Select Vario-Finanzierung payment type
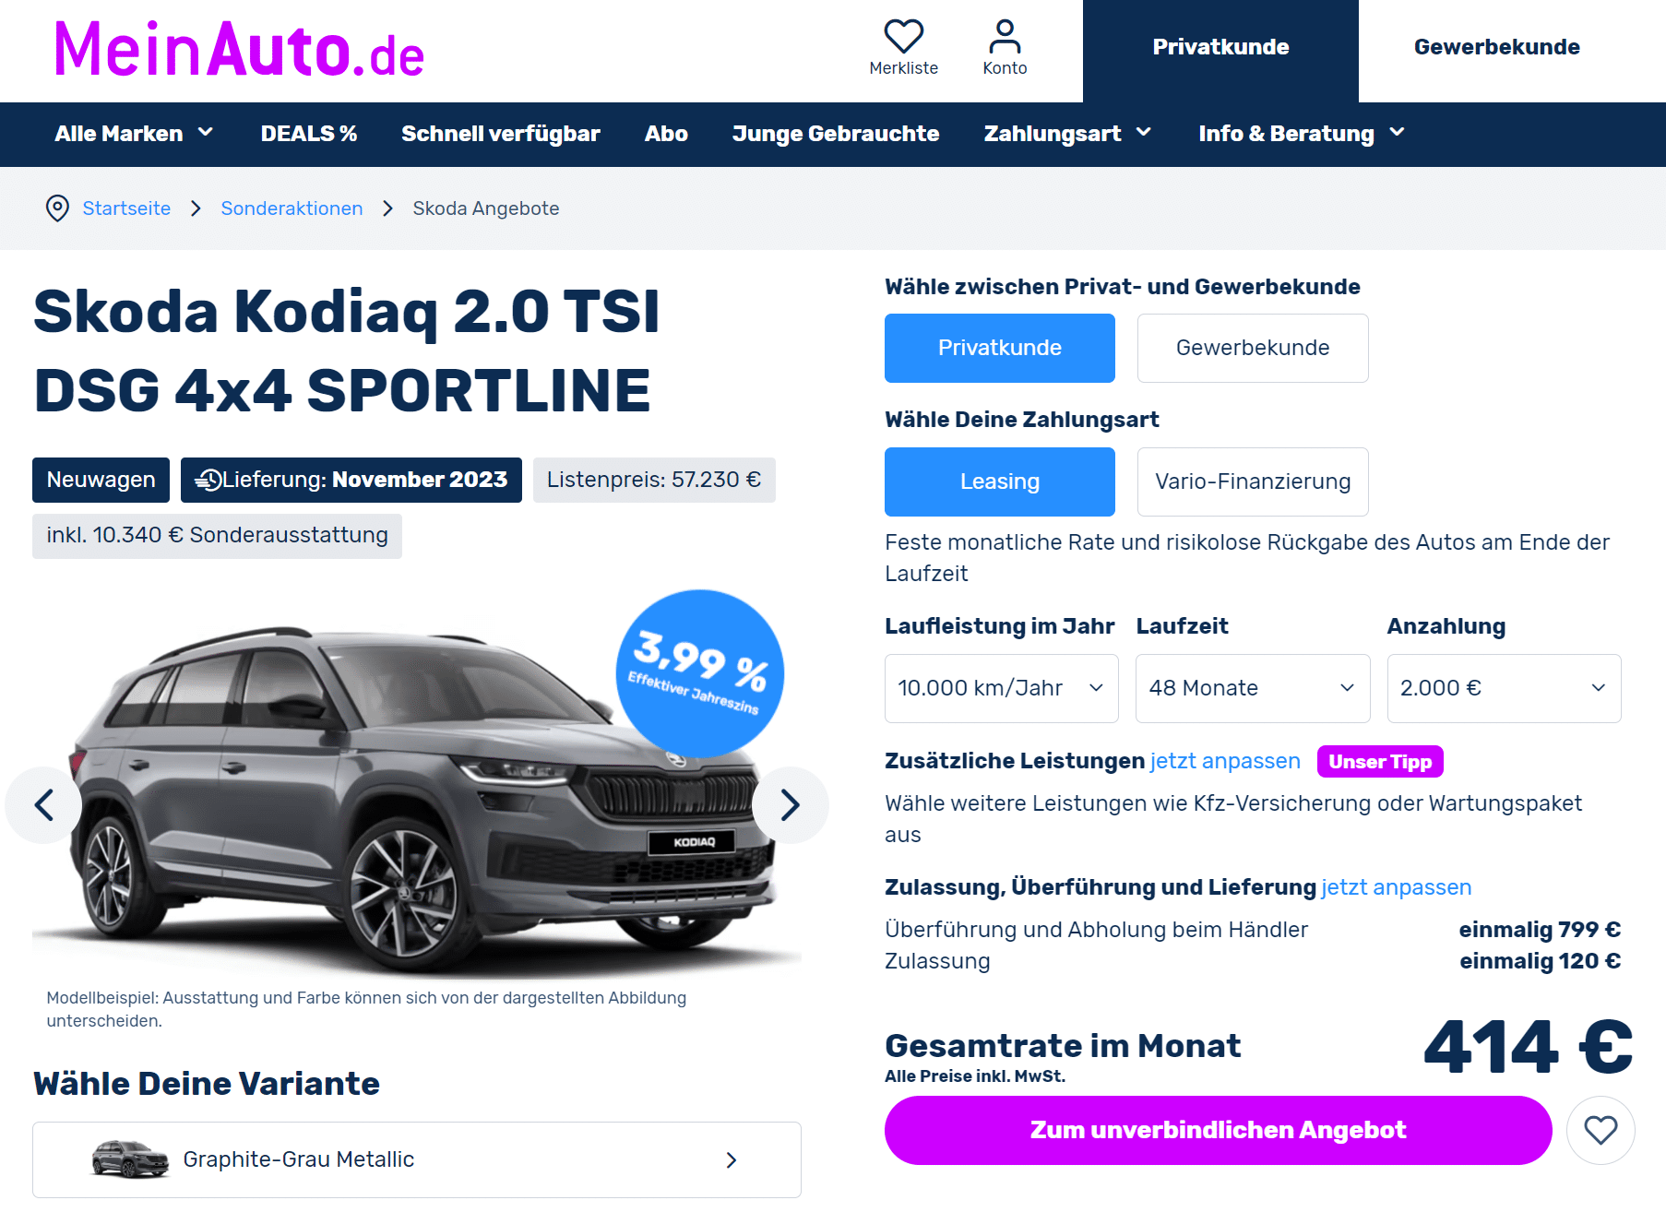The height and width of the screenshot is (1224, 1666). [x=1253, y=481]
